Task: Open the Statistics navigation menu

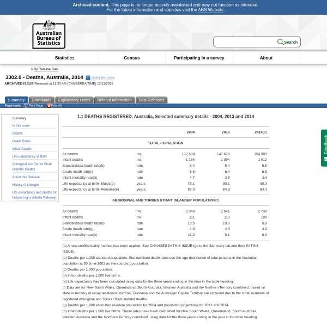Action: click(x=64, y=58)
